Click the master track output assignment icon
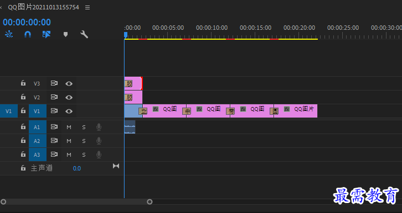Screen dimensions: 402x213 coord(116,166)
